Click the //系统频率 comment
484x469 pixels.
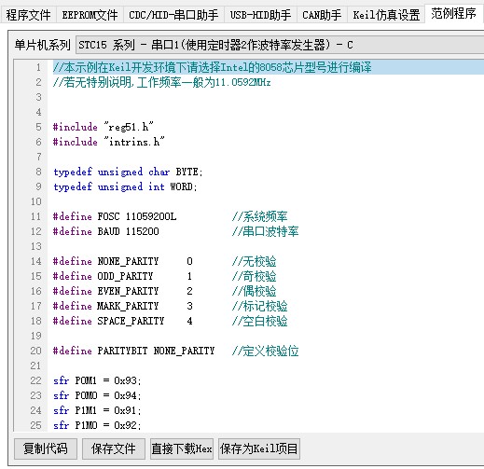259,216
